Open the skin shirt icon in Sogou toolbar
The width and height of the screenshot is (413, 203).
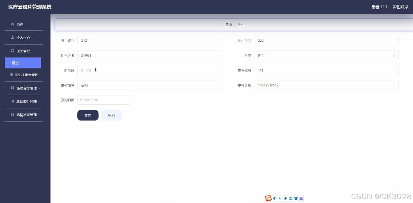point(296,199)
